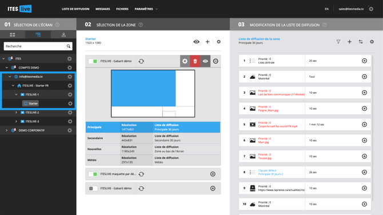Select the Secondaire zone row

pos(153,138)
